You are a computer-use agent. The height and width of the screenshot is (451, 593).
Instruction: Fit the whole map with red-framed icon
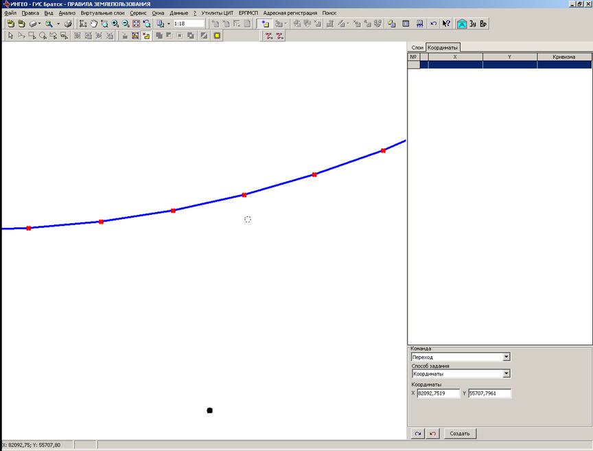pos(136,24)
